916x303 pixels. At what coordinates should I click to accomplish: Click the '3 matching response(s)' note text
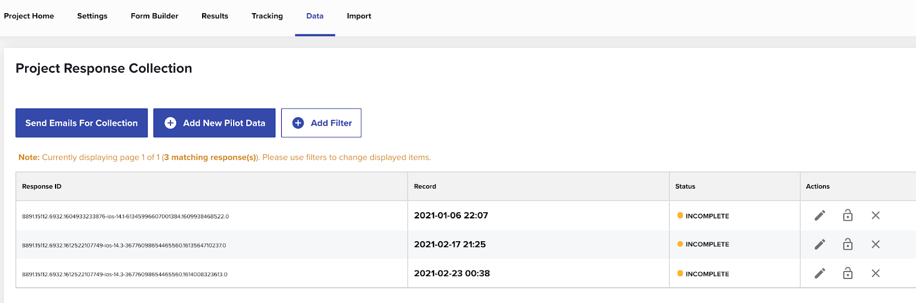[210, 157]
